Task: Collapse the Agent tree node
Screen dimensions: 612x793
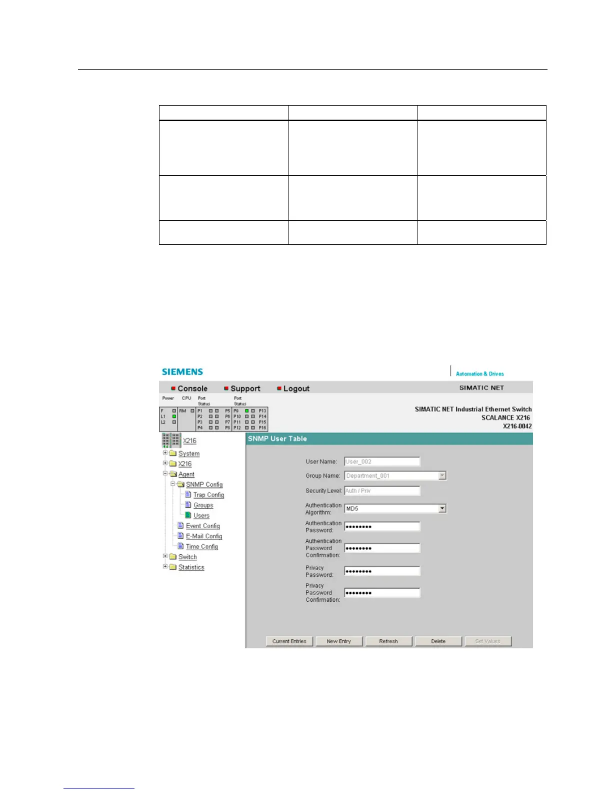Action: pos(165,473)
